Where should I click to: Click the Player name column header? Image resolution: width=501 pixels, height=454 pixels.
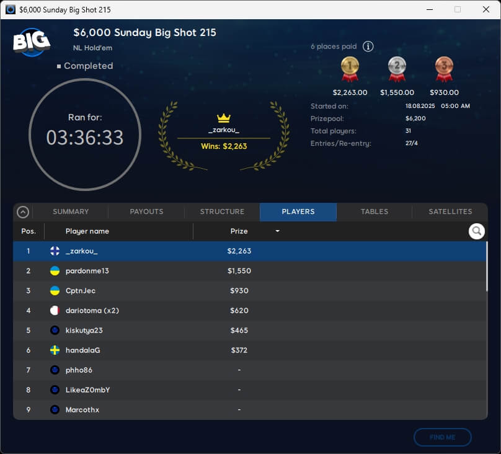(87, 231)
